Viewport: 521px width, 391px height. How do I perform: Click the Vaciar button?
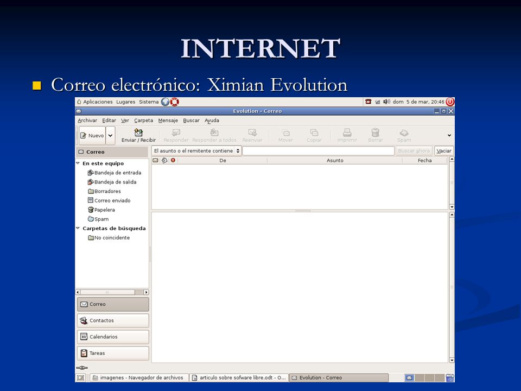coord(444,150)
